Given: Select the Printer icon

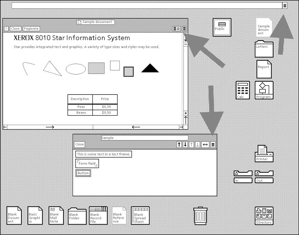Looking at the screenshot, I should point(264,153).
